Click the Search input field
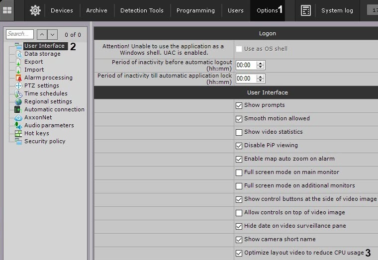The width and height of the screenshot is (378, 260). pyautogui.click(x=20, y=34)
